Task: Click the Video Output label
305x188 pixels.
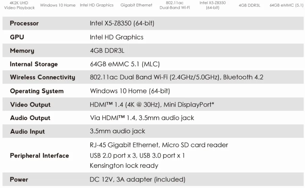Action: tap(30, 105)
